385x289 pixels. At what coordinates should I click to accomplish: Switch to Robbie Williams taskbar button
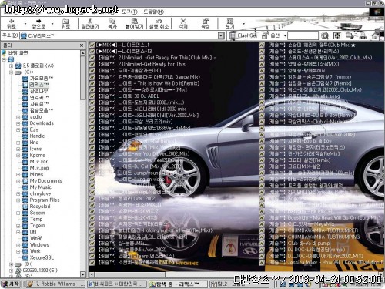click(55, 284)
